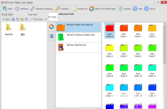Click the Activate key button
Image resolution: width=167 pixels, height=109 pixels.
point(62,9)
